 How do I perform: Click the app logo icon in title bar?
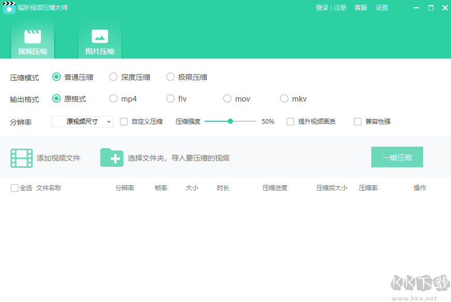pos(9,7)
